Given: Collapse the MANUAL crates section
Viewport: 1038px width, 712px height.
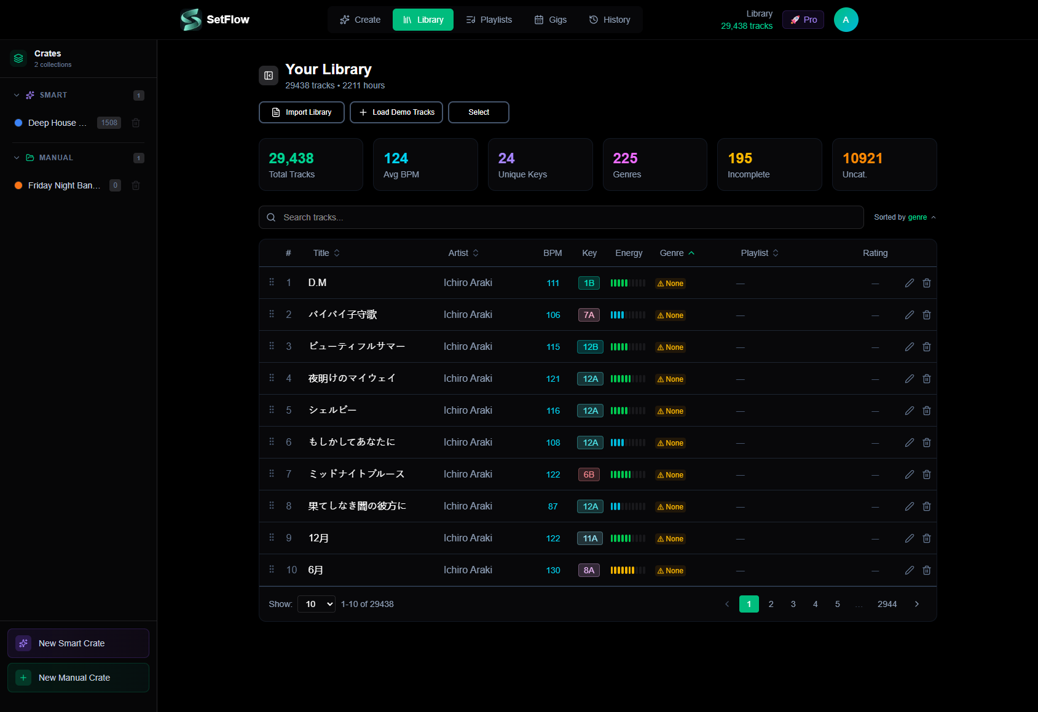Looking at the screenshot, I should (x=16, y=158).
